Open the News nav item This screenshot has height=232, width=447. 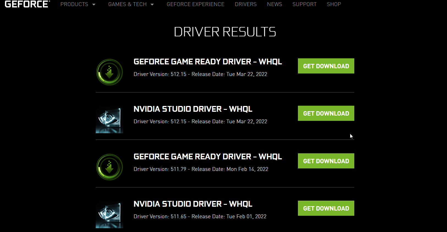coord(275,4)
